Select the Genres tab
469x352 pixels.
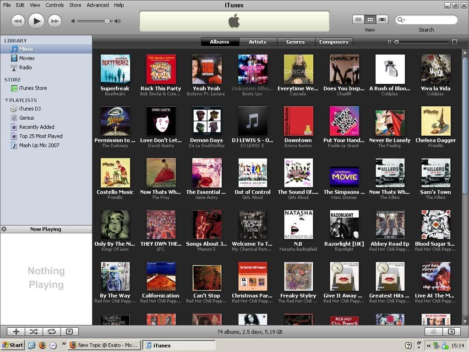[x=296, y=42]
